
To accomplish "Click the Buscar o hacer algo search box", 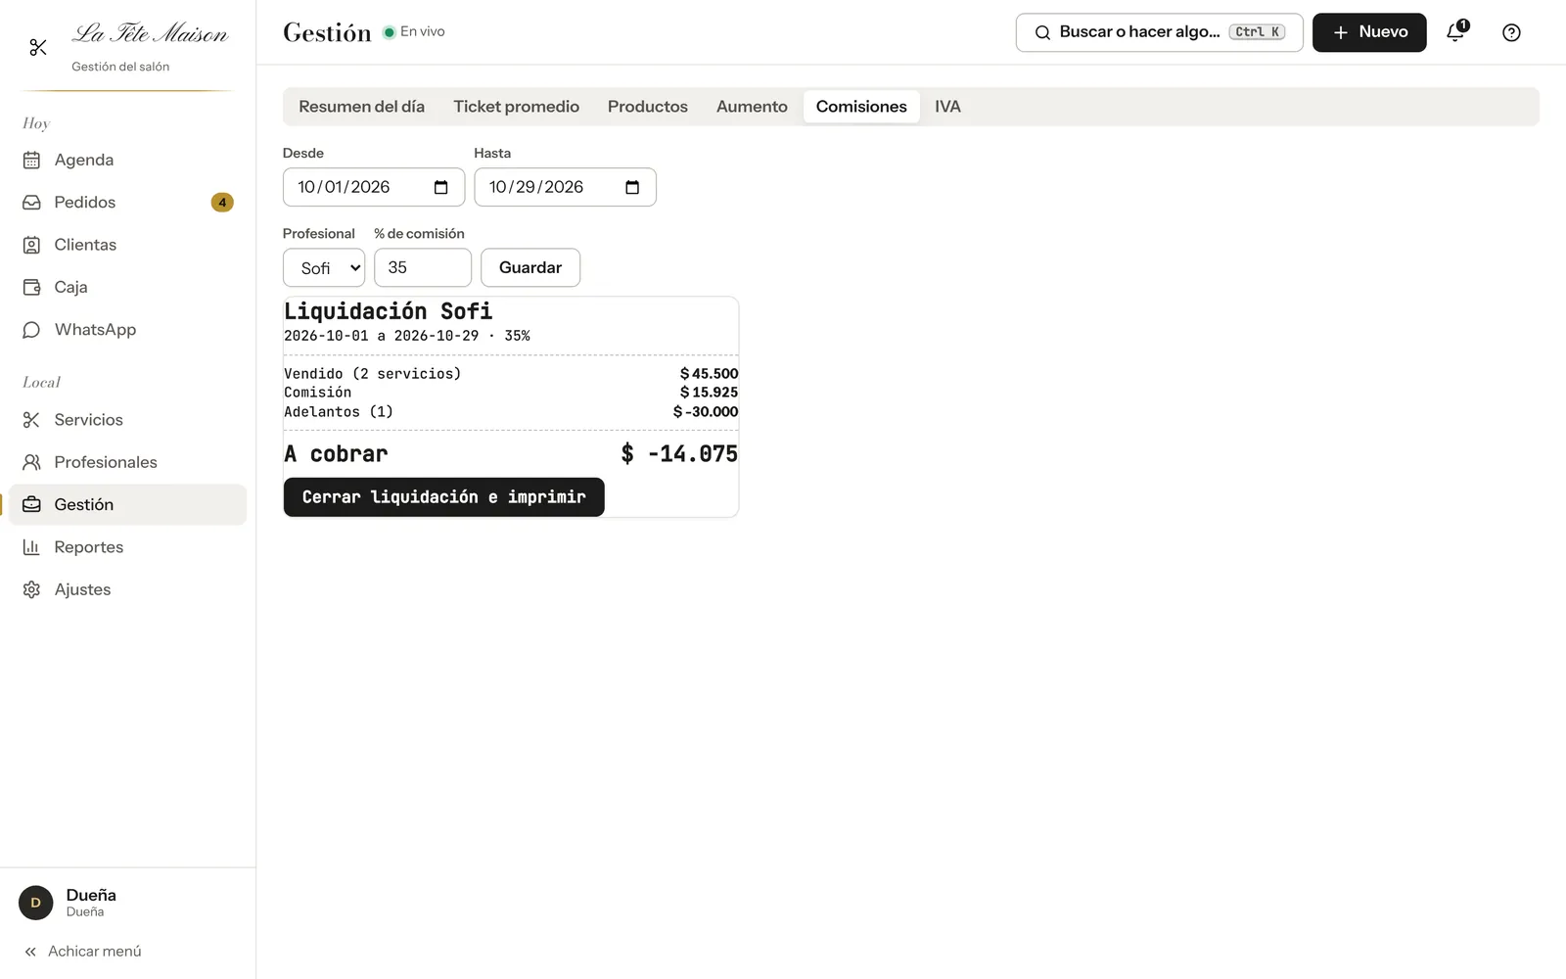I will tap(1160, 32).
